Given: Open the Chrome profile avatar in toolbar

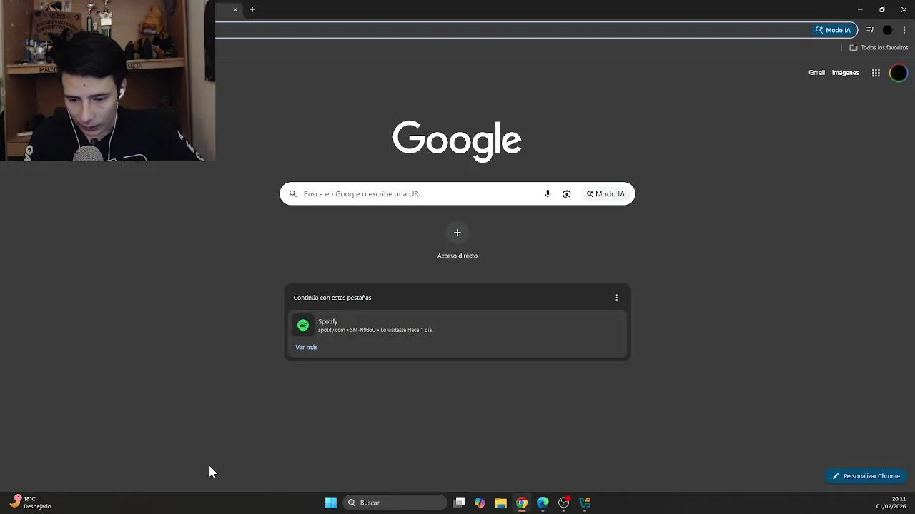Looking at the screenshot, I should coord(887,30).
